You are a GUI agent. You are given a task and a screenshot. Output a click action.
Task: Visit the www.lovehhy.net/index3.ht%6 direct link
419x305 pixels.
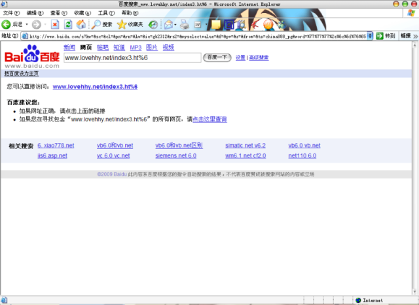(x=95, y=87)
